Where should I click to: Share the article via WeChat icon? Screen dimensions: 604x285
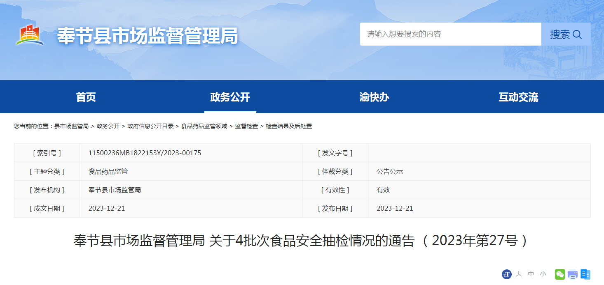(560, 274)
